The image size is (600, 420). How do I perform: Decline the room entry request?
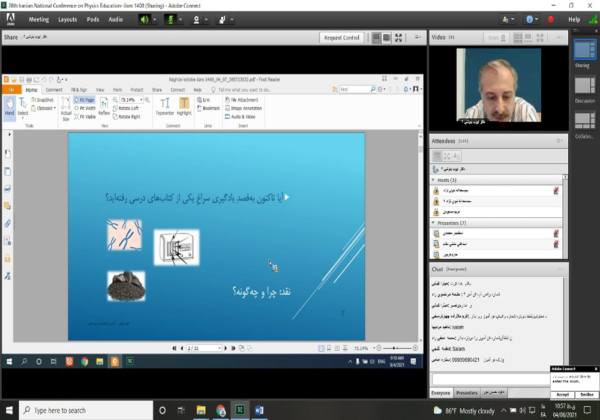pyautogui.click(x=587, y=394)
